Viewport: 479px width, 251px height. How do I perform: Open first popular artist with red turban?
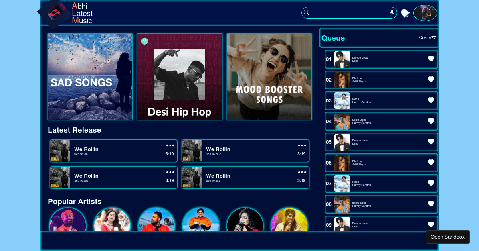[68, 220]
